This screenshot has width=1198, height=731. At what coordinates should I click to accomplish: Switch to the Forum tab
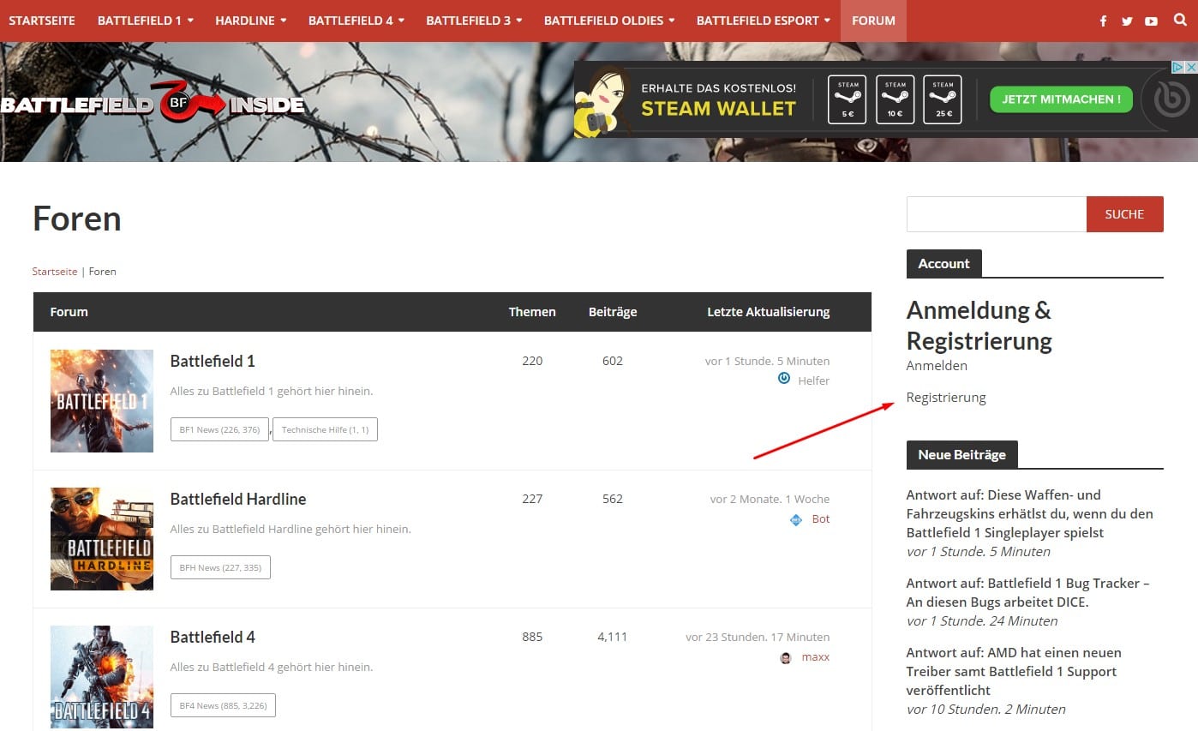pyautogui.click(x=873, y=21)
